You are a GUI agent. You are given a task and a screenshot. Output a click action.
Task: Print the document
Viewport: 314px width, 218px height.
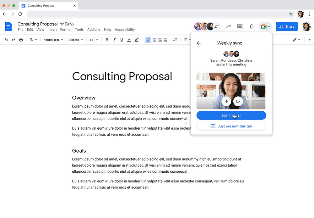point(21,40)
